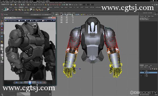158x96 pixels.
Task: Switch to the Surfaces shelf tab
Action: pos(16,7)
